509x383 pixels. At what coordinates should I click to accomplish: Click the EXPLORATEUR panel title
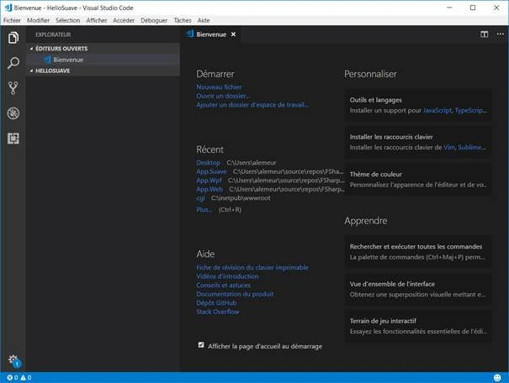coord(53,34)
